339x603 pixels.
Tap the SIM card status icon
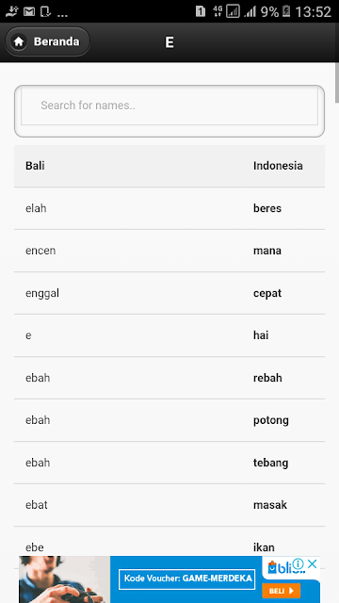coord(201,11)
